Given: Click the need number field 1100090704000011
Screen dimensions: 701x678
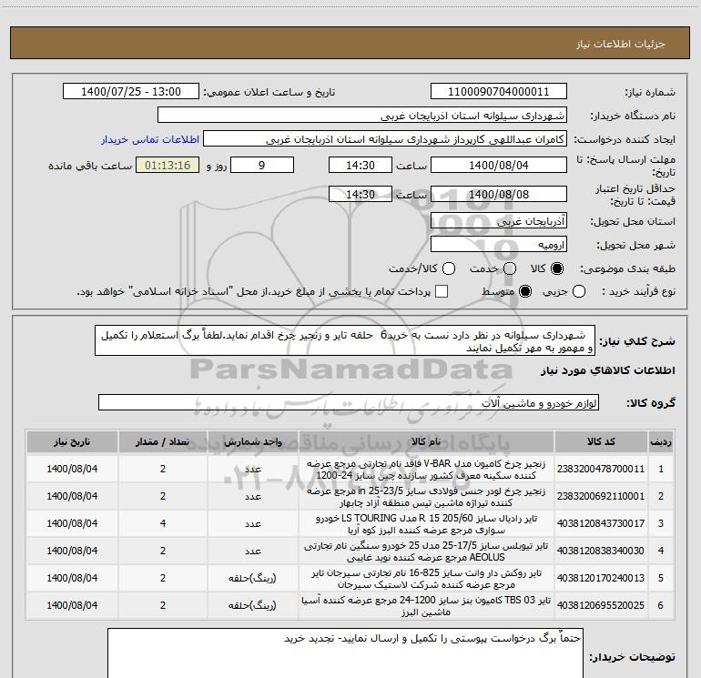Looking at the screenshot, I should point(499,92).
